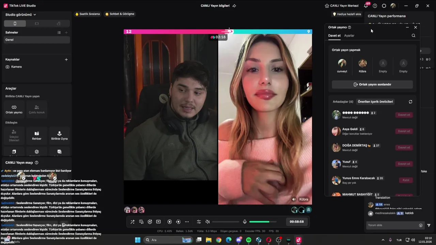This screenshot has height=245, width=436.
Task: Click Hediye hedefi ekle button
Action: [x=347, y=14]
